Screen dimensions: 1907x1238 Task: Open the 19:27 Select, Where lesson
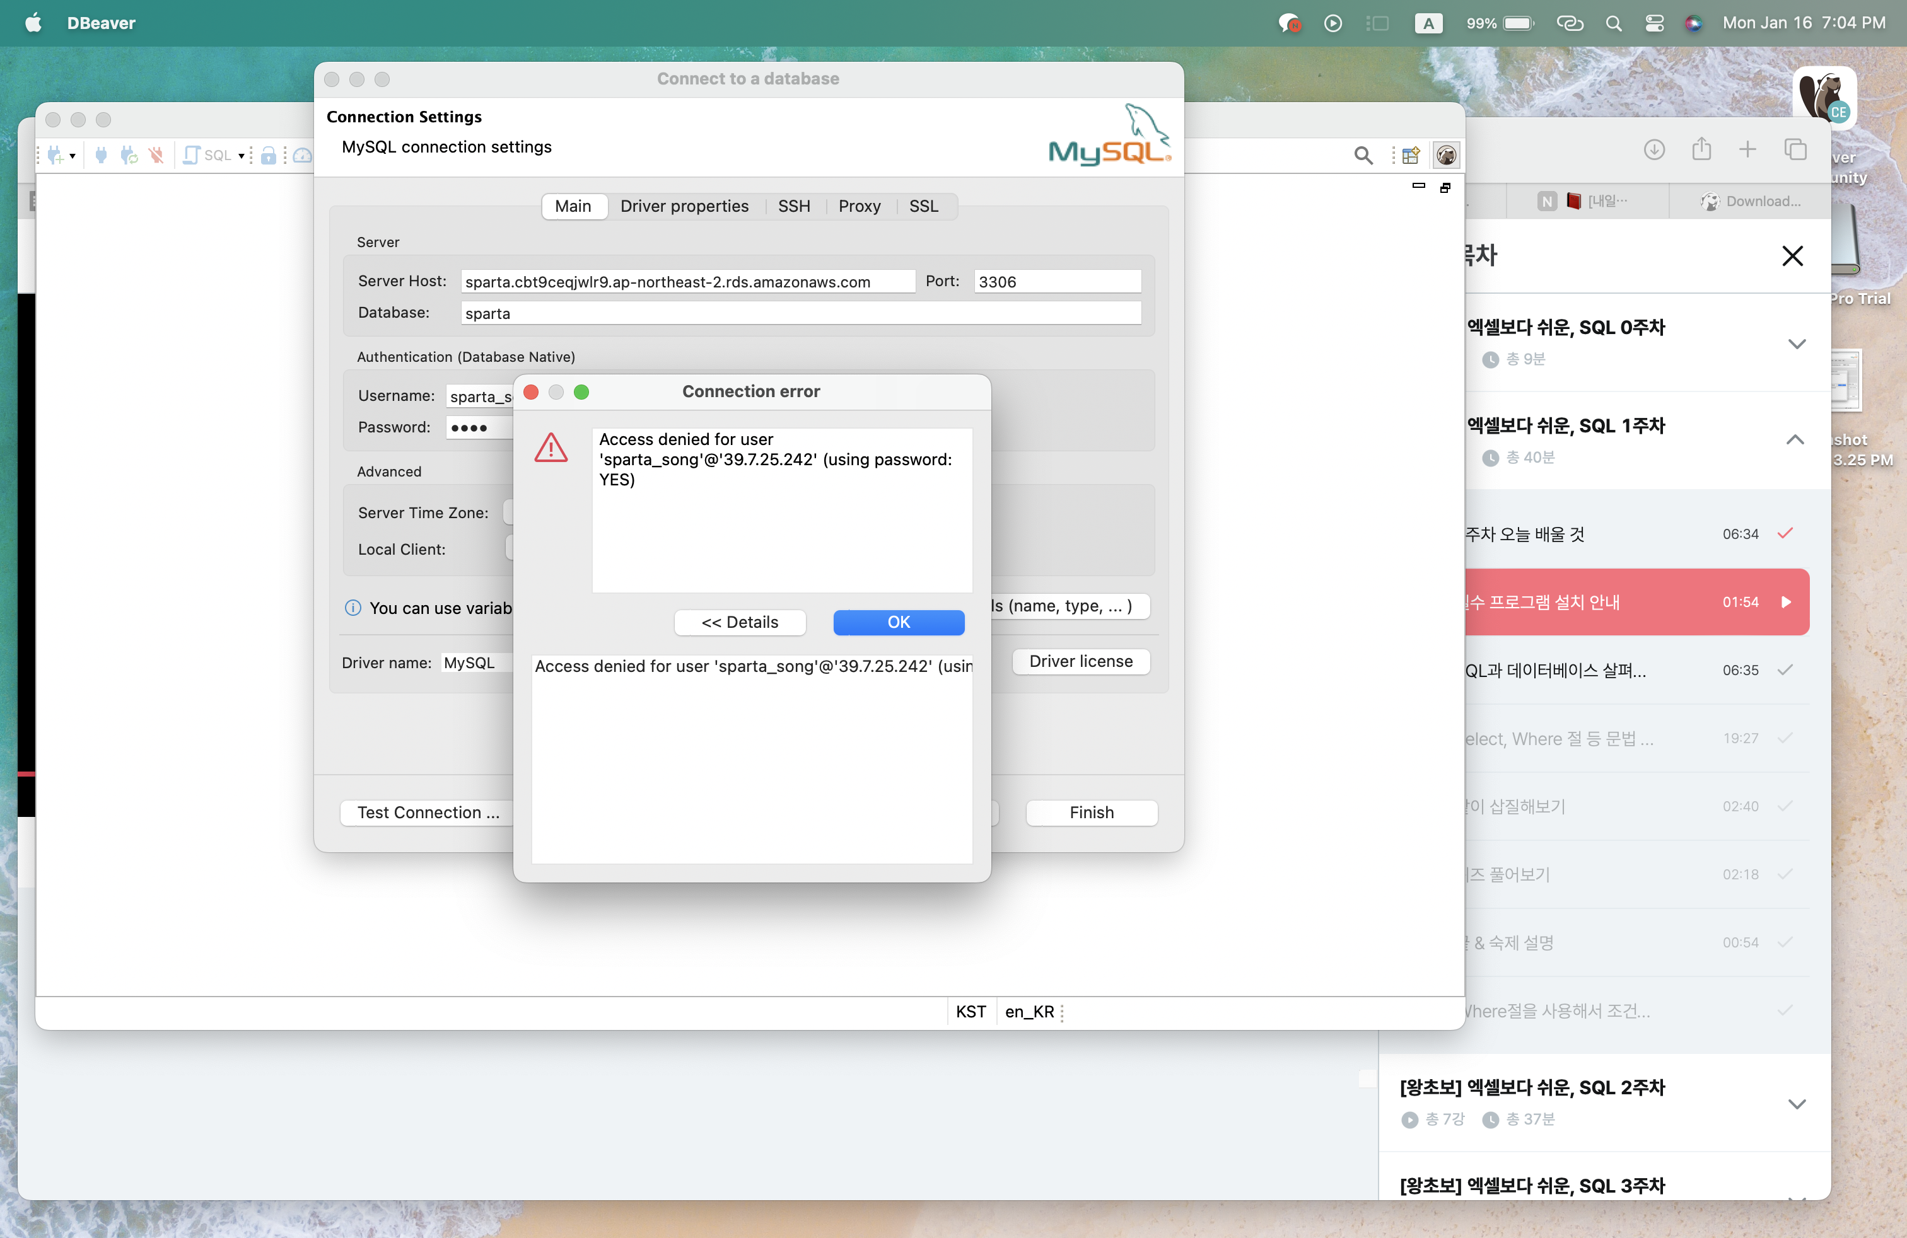(x=1637, y=738)
